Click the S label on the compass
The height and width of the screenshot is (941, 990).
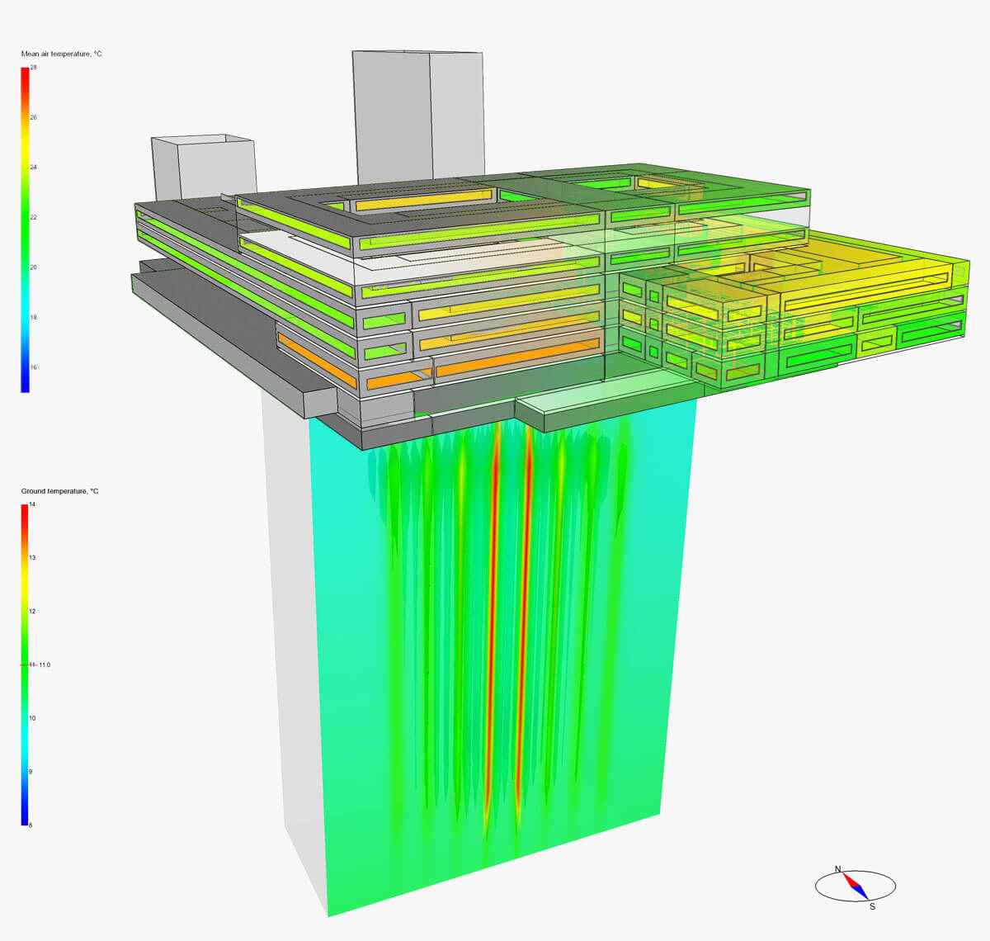tap(872, 906)
